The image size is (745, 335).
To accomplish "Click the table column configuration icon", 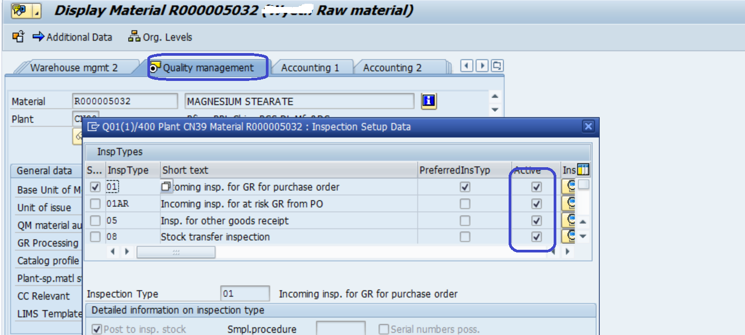I will click(583, 170).
